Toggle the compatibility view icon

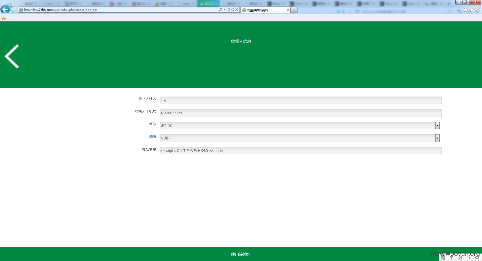coord(229,10)
